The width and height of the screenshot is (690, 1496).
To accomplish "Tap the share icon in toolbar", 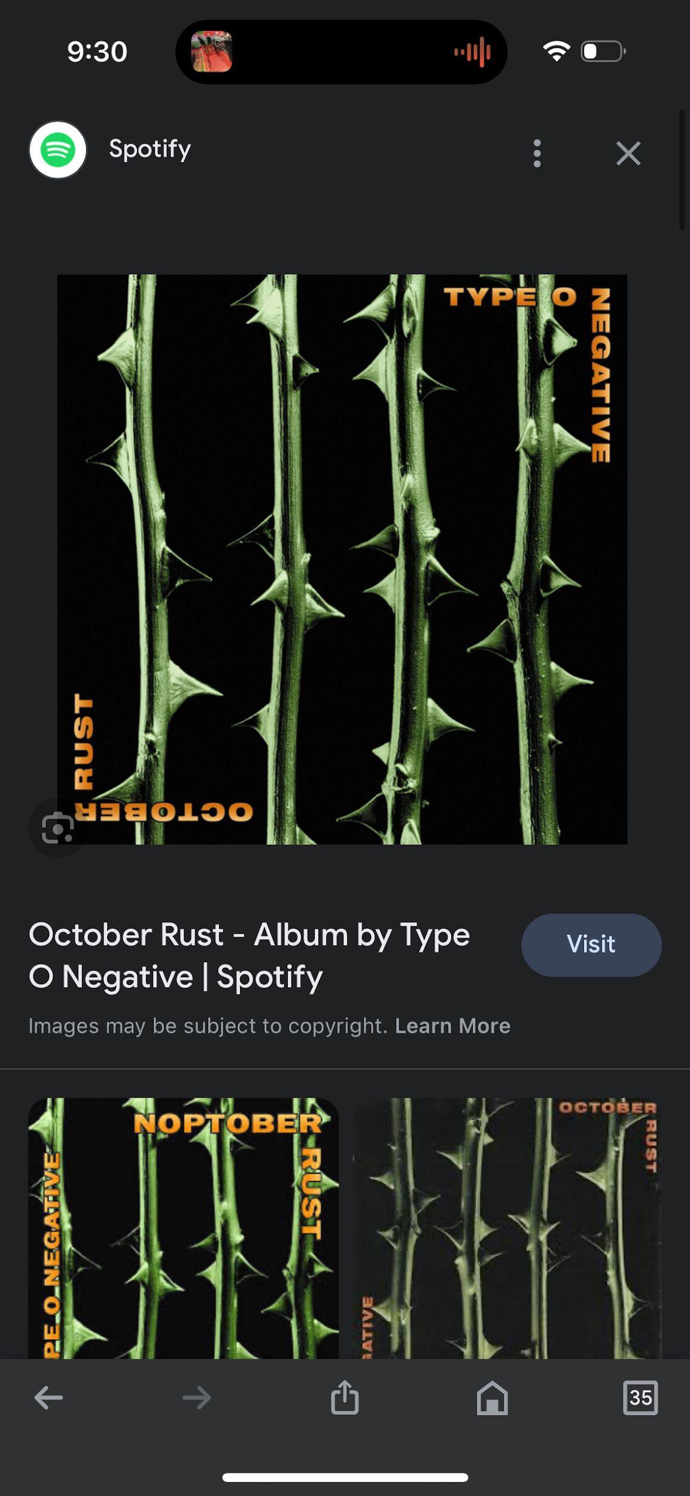I will coord(345,1397).
